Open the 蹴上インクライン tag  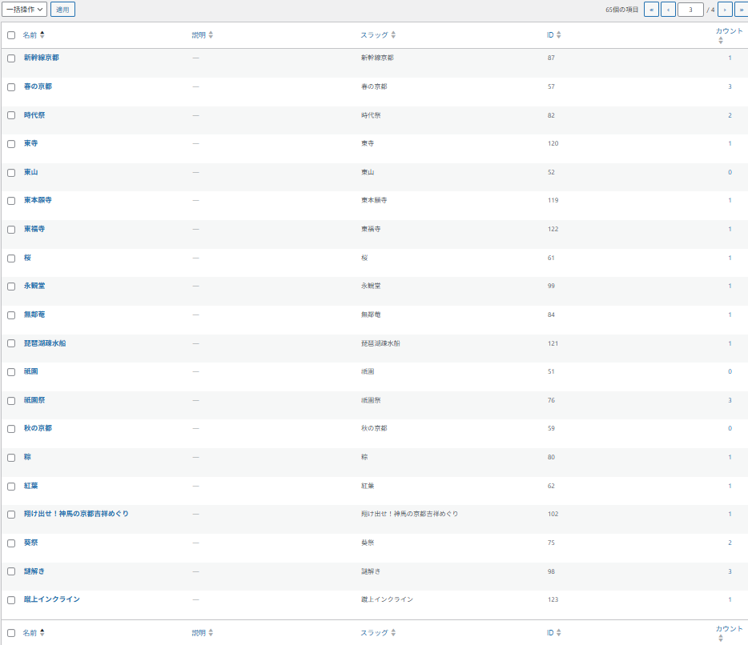[52, 599]
